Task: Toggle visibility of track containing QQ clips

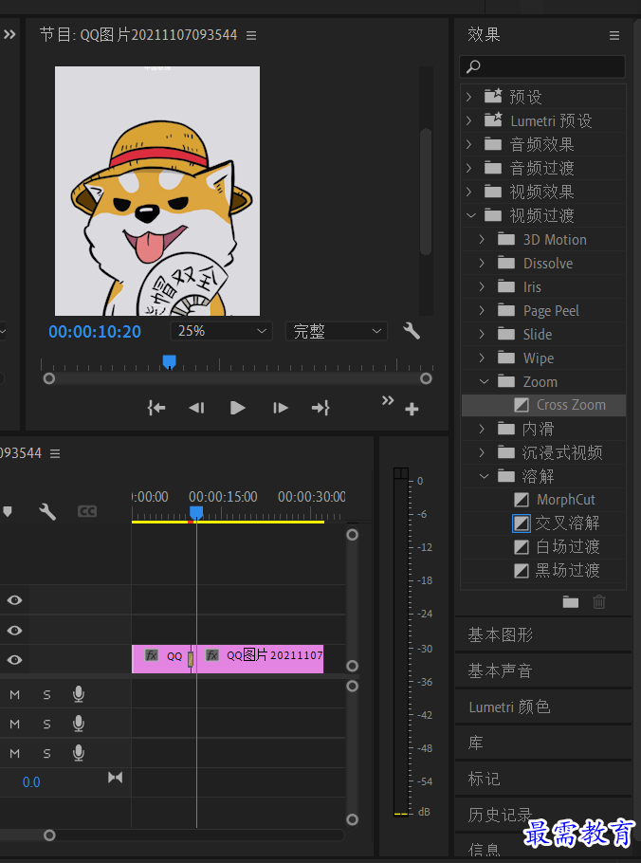Action: pos(15,660)
